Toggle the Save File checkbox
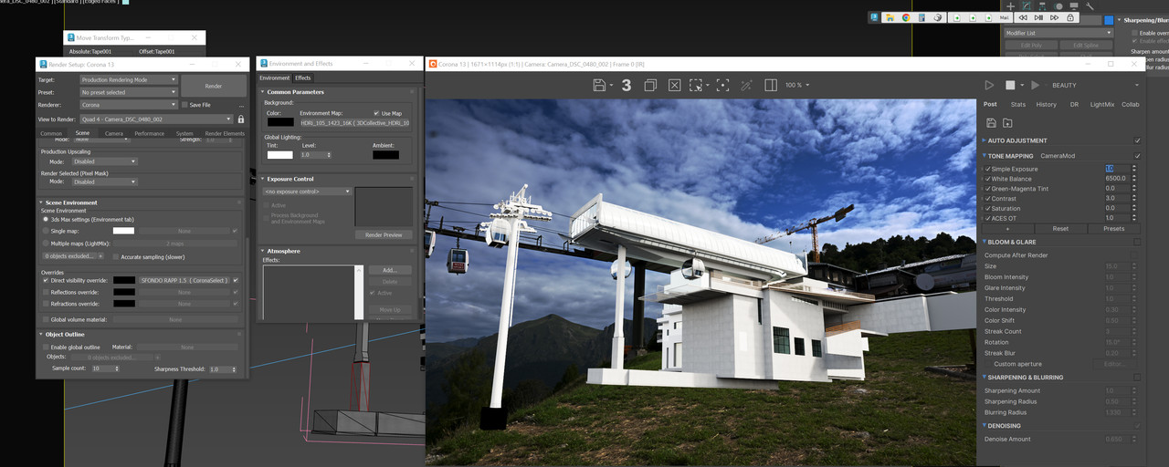This screenshot has height=467, width=1169. coord(184,105)
